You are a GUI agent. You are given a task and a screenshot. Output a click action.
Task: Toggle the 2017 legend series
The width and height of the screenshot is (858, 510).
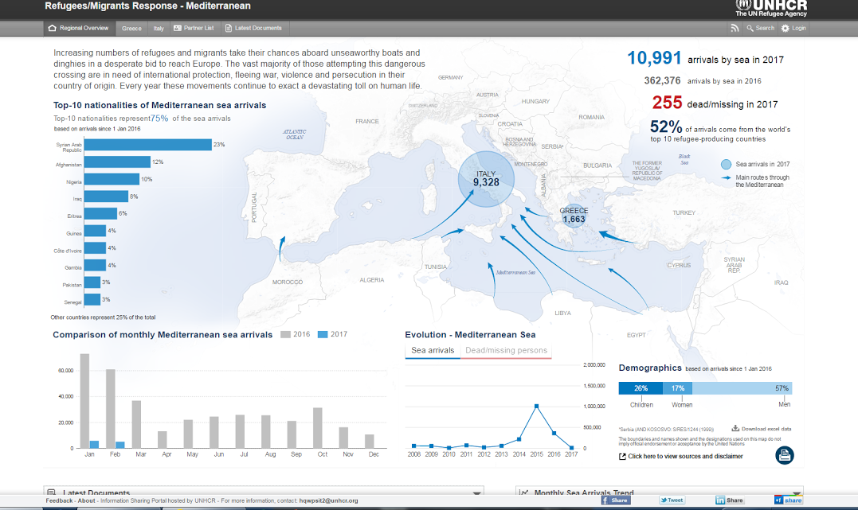332,335
